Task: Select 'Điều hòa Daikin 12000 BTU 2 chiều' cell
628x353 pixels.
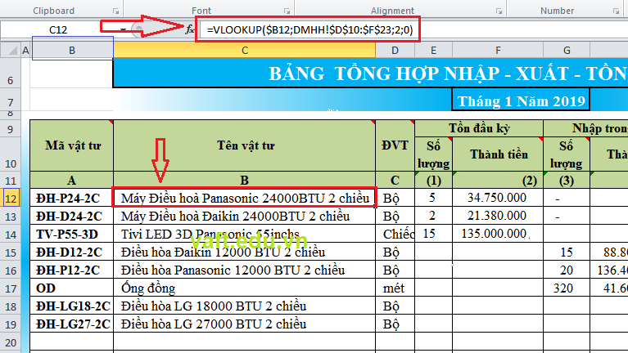Action: tap(245, 252)
